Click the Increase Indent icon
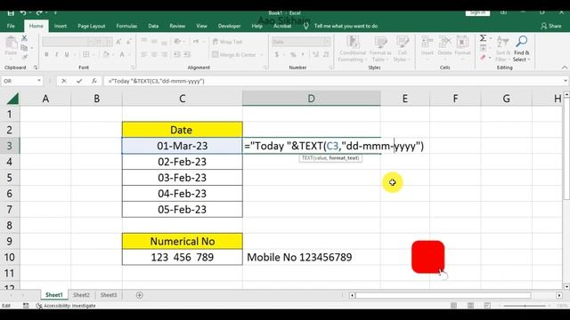 [x=187, y=54]
